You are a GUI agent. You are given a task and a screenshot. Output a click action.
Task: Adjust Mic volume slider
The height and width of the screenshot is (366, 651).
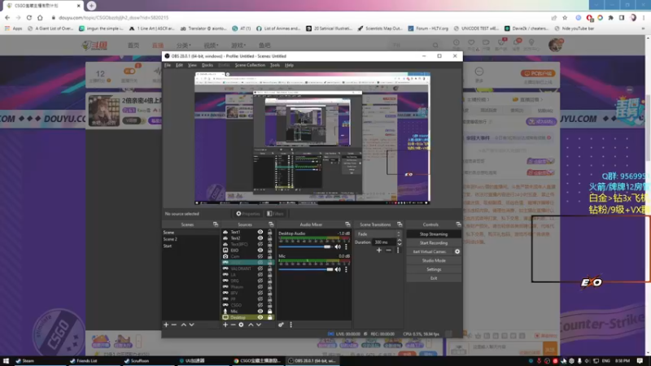306,269
